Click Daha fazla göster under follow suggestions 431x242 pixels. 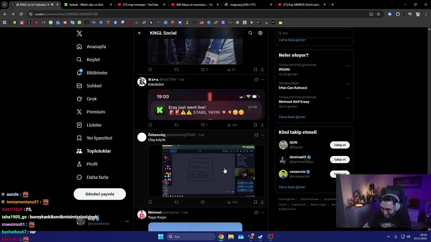tap(292, 187)
